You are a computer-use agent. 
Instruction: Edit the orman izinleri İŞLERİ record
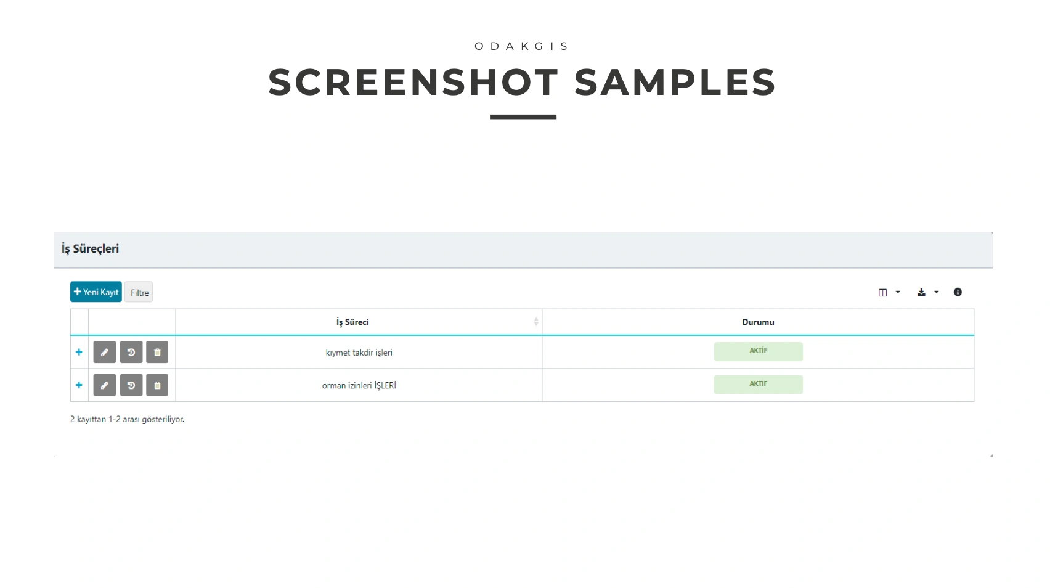pyautogui.click(x=104, y=385)
